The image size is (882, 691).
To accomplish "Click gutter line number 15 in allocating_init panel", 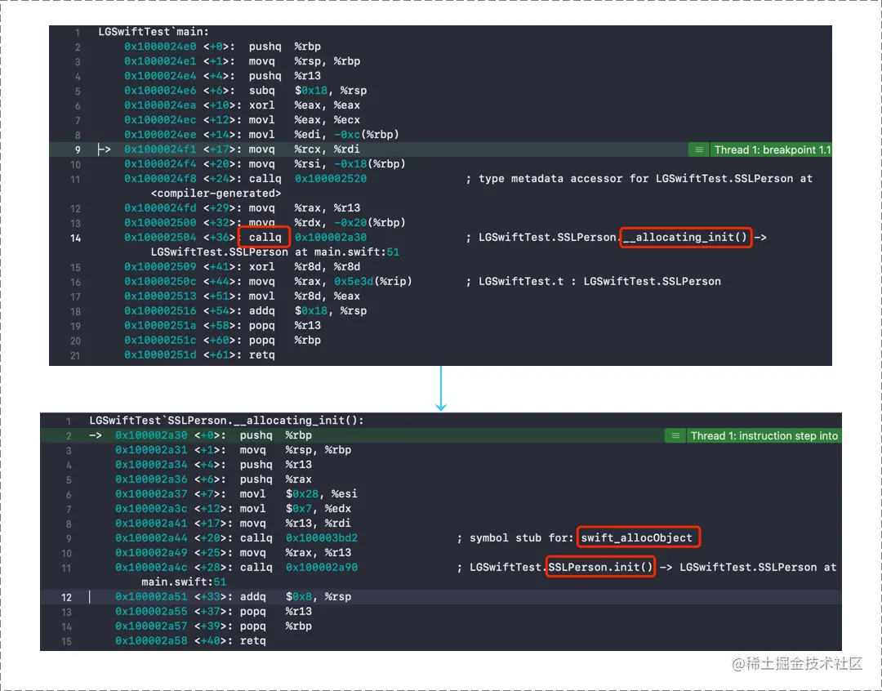I will click(x=66, y=641).
